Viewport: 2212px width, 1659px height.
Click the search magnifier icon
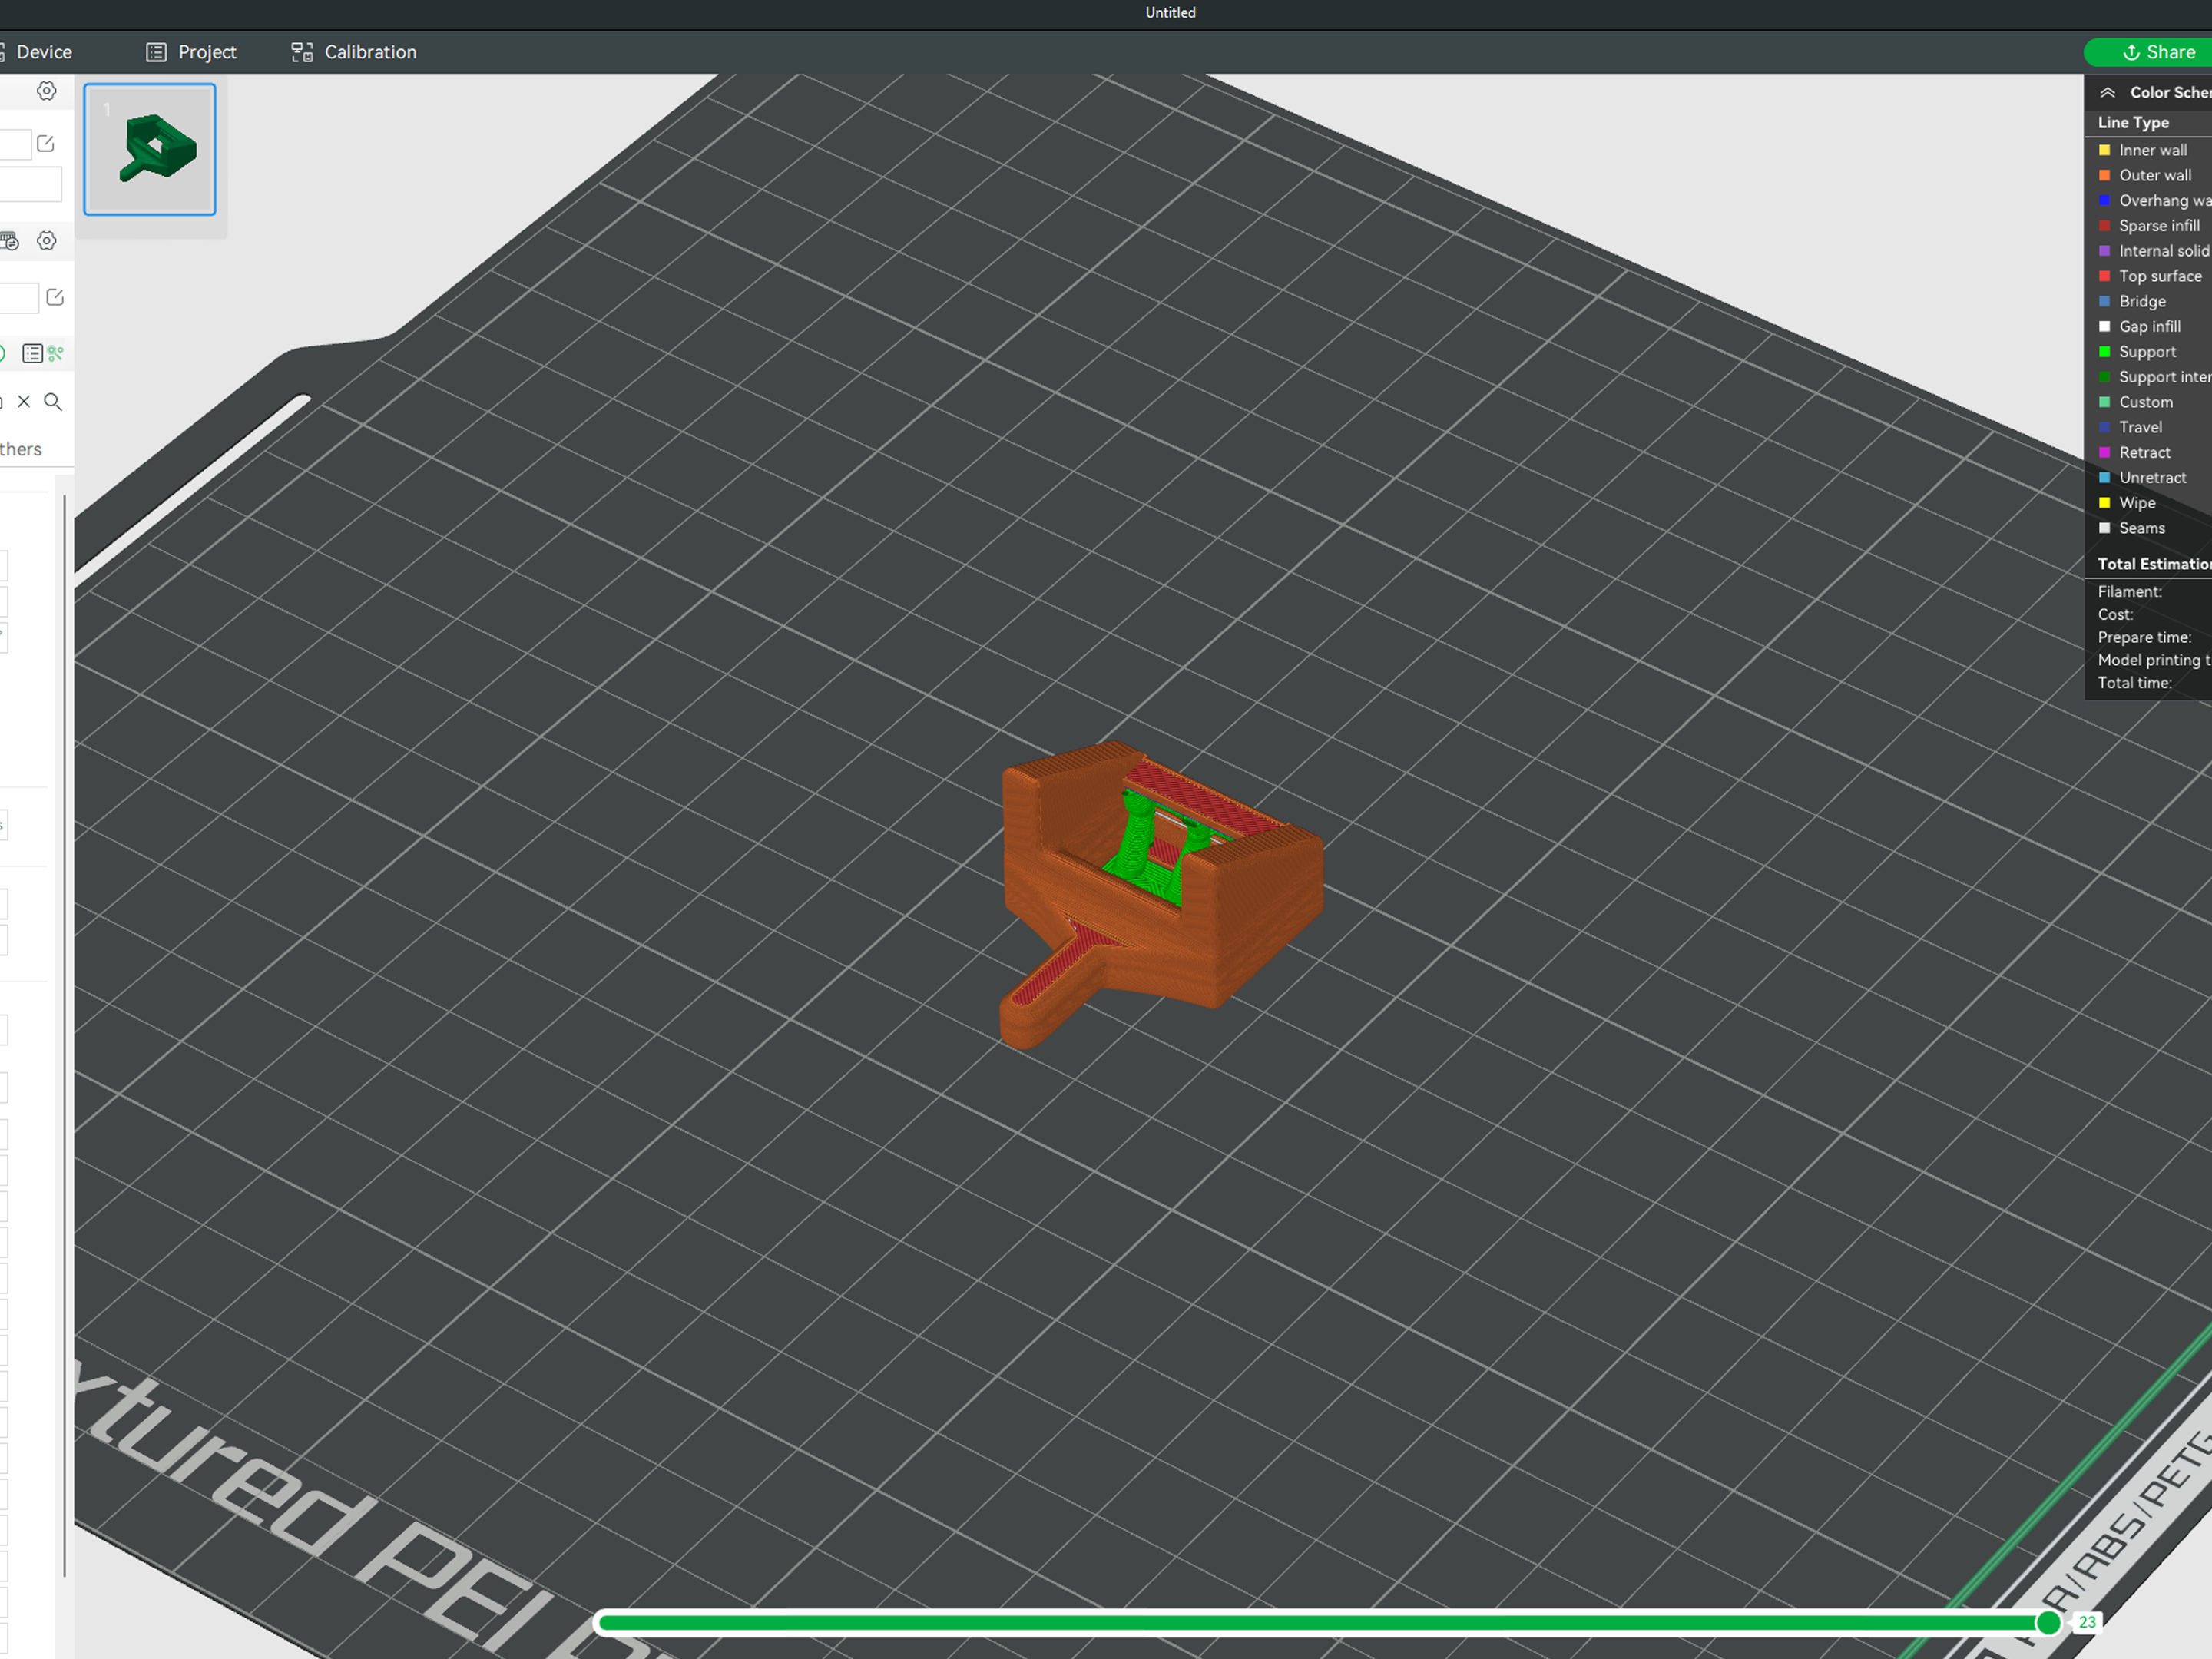pyautogui.click(x=53, y=402)
